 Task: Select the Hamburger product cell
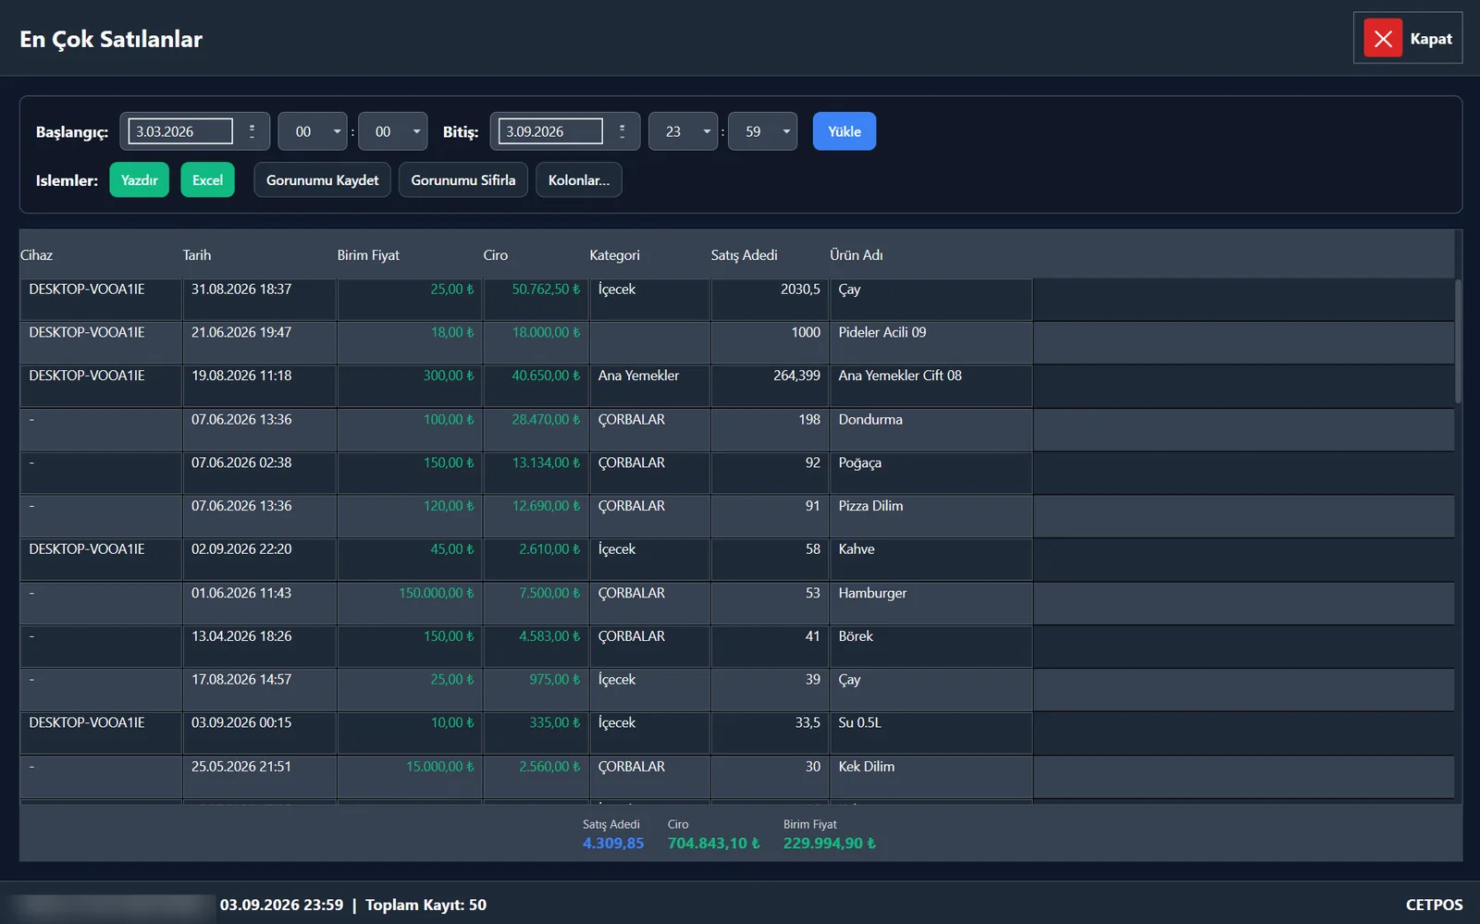pyautogui.click(x=931, y=603)
